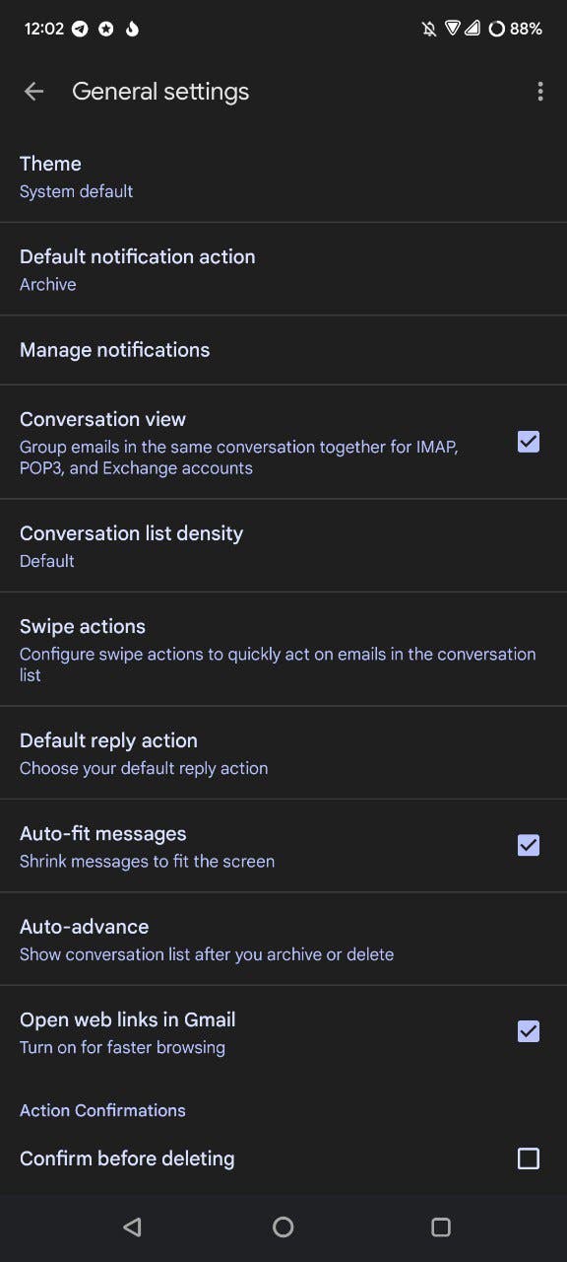The height and width of the screenshot is (1262, 567).
Task: Open the three-dot overflow menu
Action: pyautogui.click(x=539, y=92)
